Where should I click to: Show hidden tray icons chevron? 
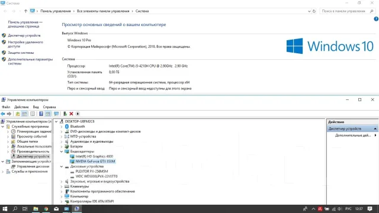pyautogui.click(x=313, y=209)
